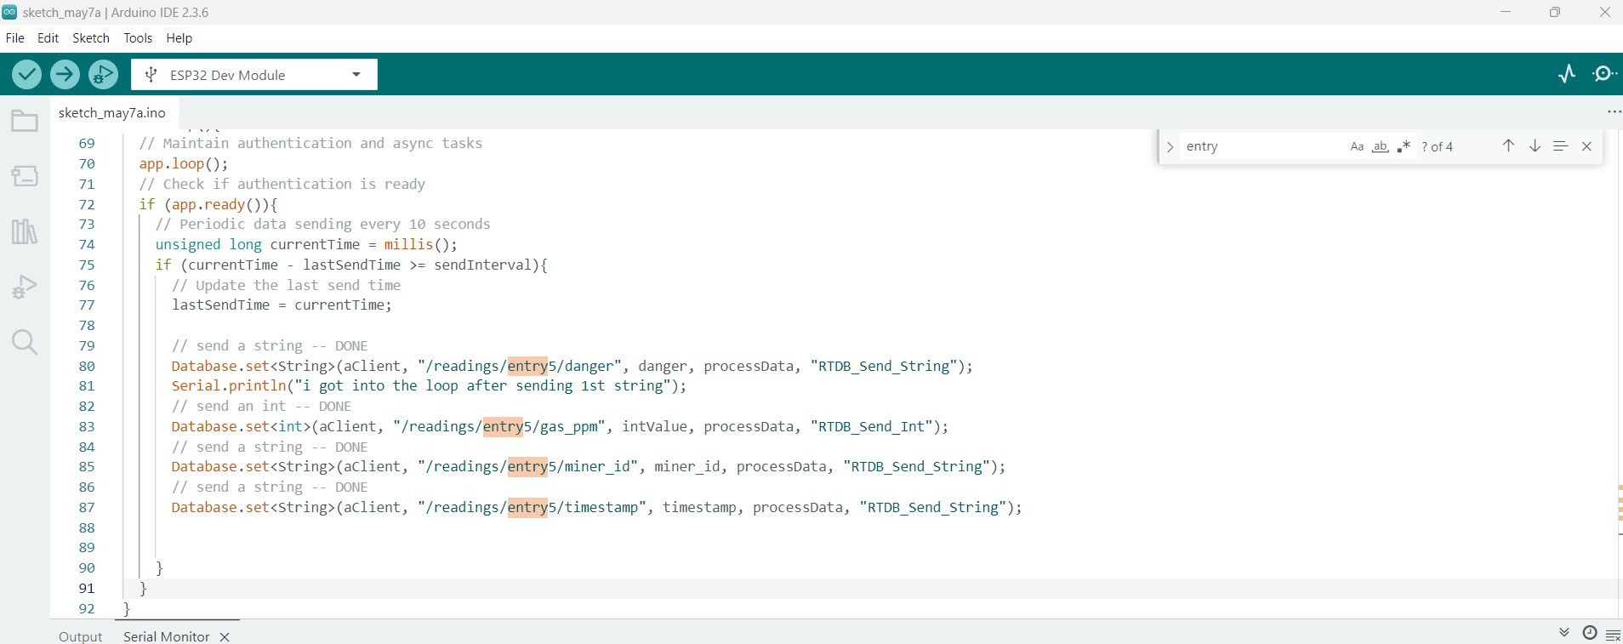Toggle Match Case in find widget
The width and height of the screenshot is (1623, 644).
(1357, 147)
